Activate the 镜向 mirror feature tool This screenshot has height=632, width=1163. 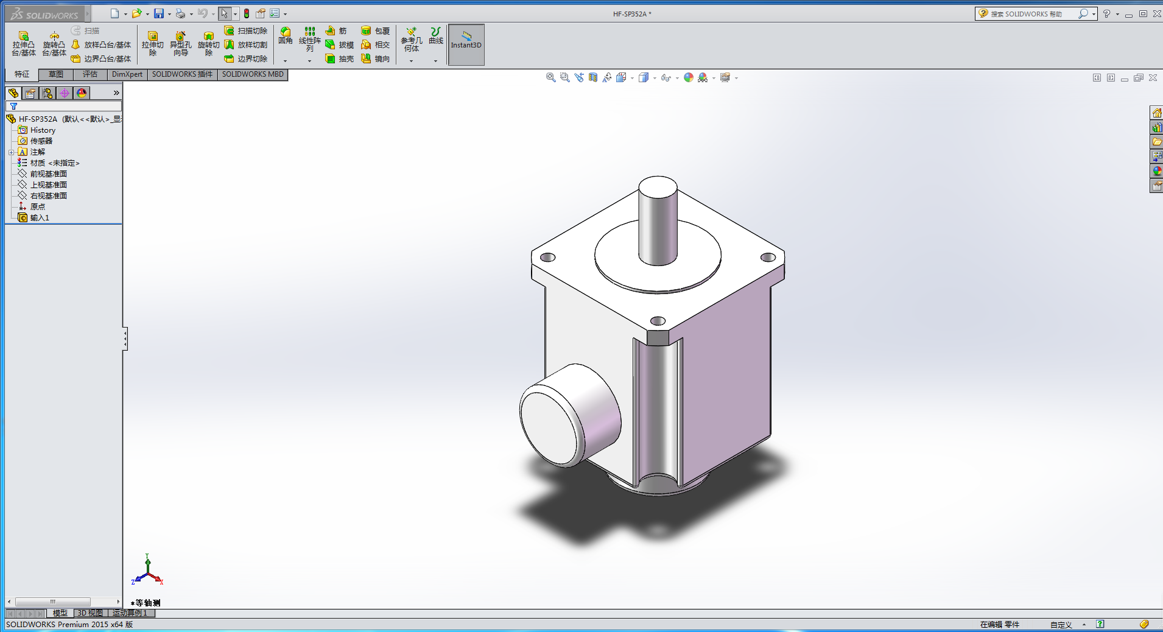pyautogui.click(x=375, y=59)
